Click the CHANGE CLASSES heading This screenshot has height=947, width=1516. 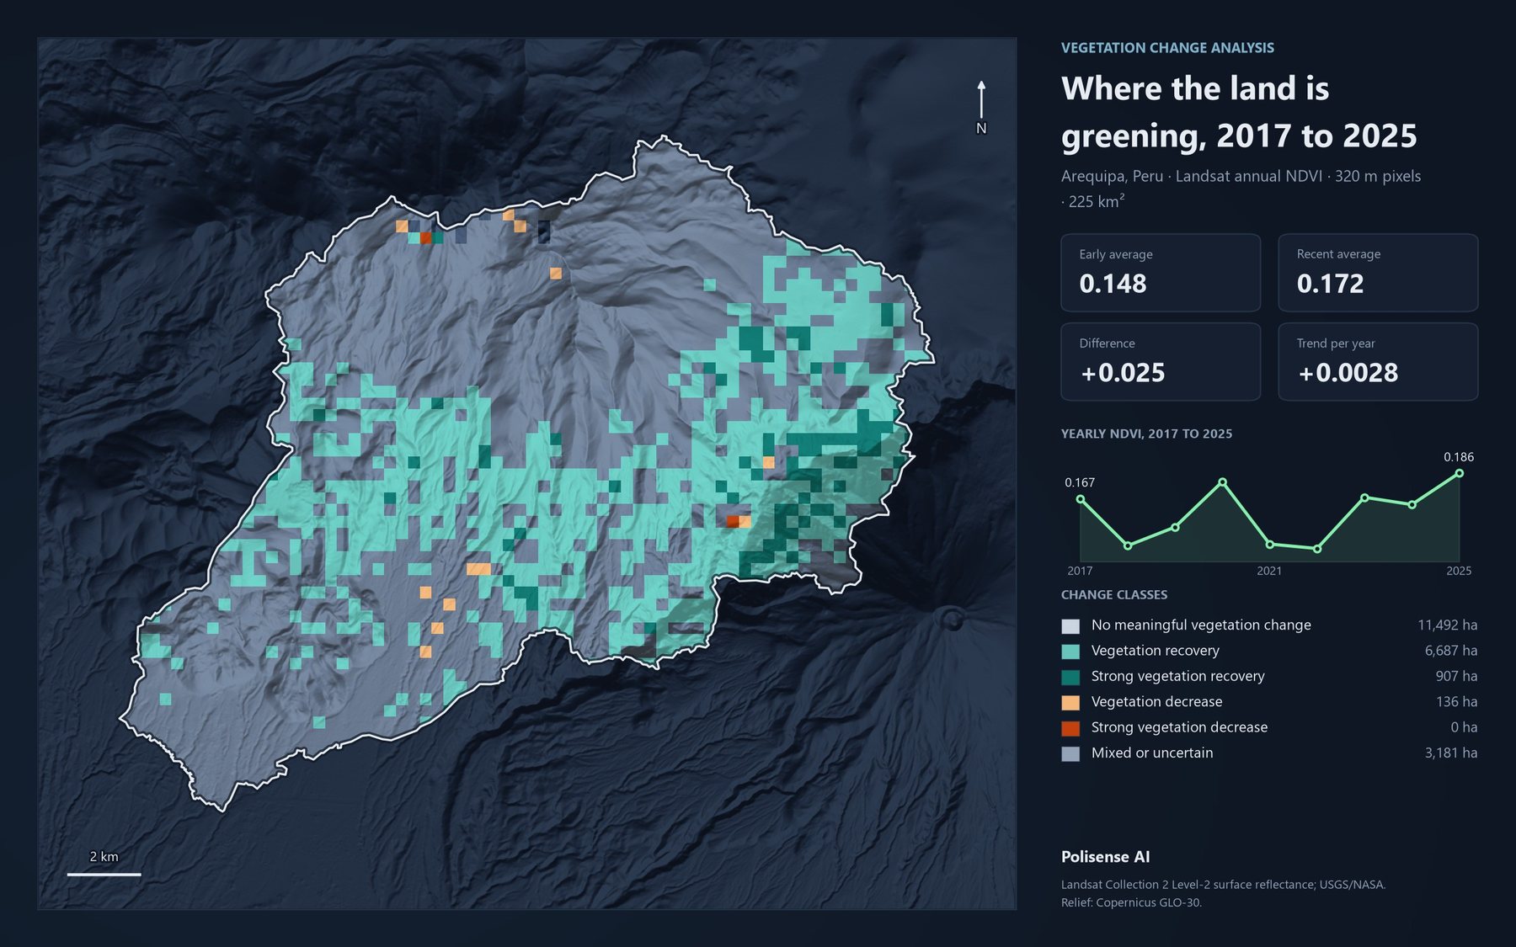pyautogui.click(x=1114, y=594)
